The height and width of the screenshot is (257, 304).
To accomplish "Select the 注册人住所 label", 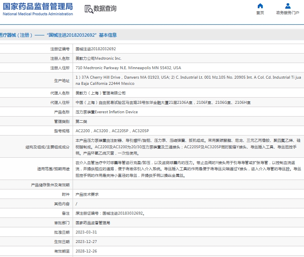I will click(x=60, y=68).
